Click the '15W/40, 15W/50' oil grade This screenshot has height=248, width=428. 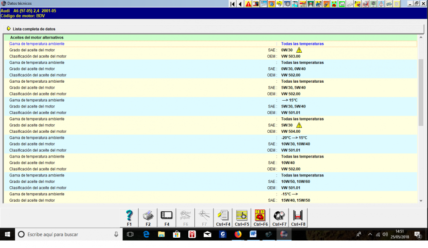coord(296,200)
